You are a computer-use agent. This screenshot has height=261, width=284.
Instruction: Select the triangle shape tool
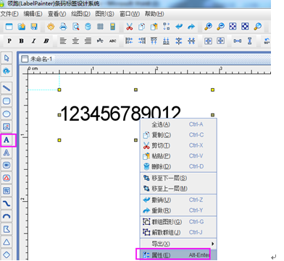(7, 242)
